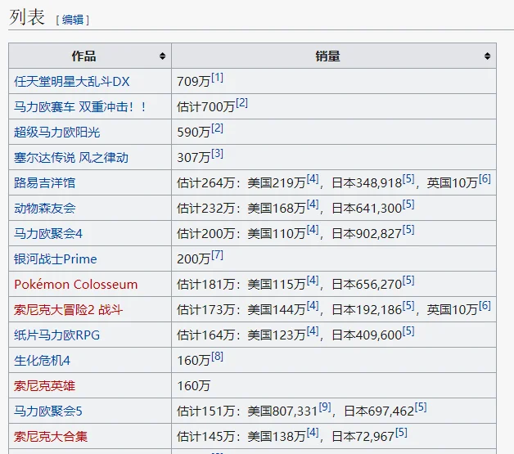Click citation [6] in 索尼克大冒险2 row

(485, 306)
